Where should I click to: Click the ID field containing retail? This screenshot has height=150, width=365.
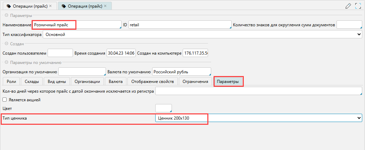[179, 25]
